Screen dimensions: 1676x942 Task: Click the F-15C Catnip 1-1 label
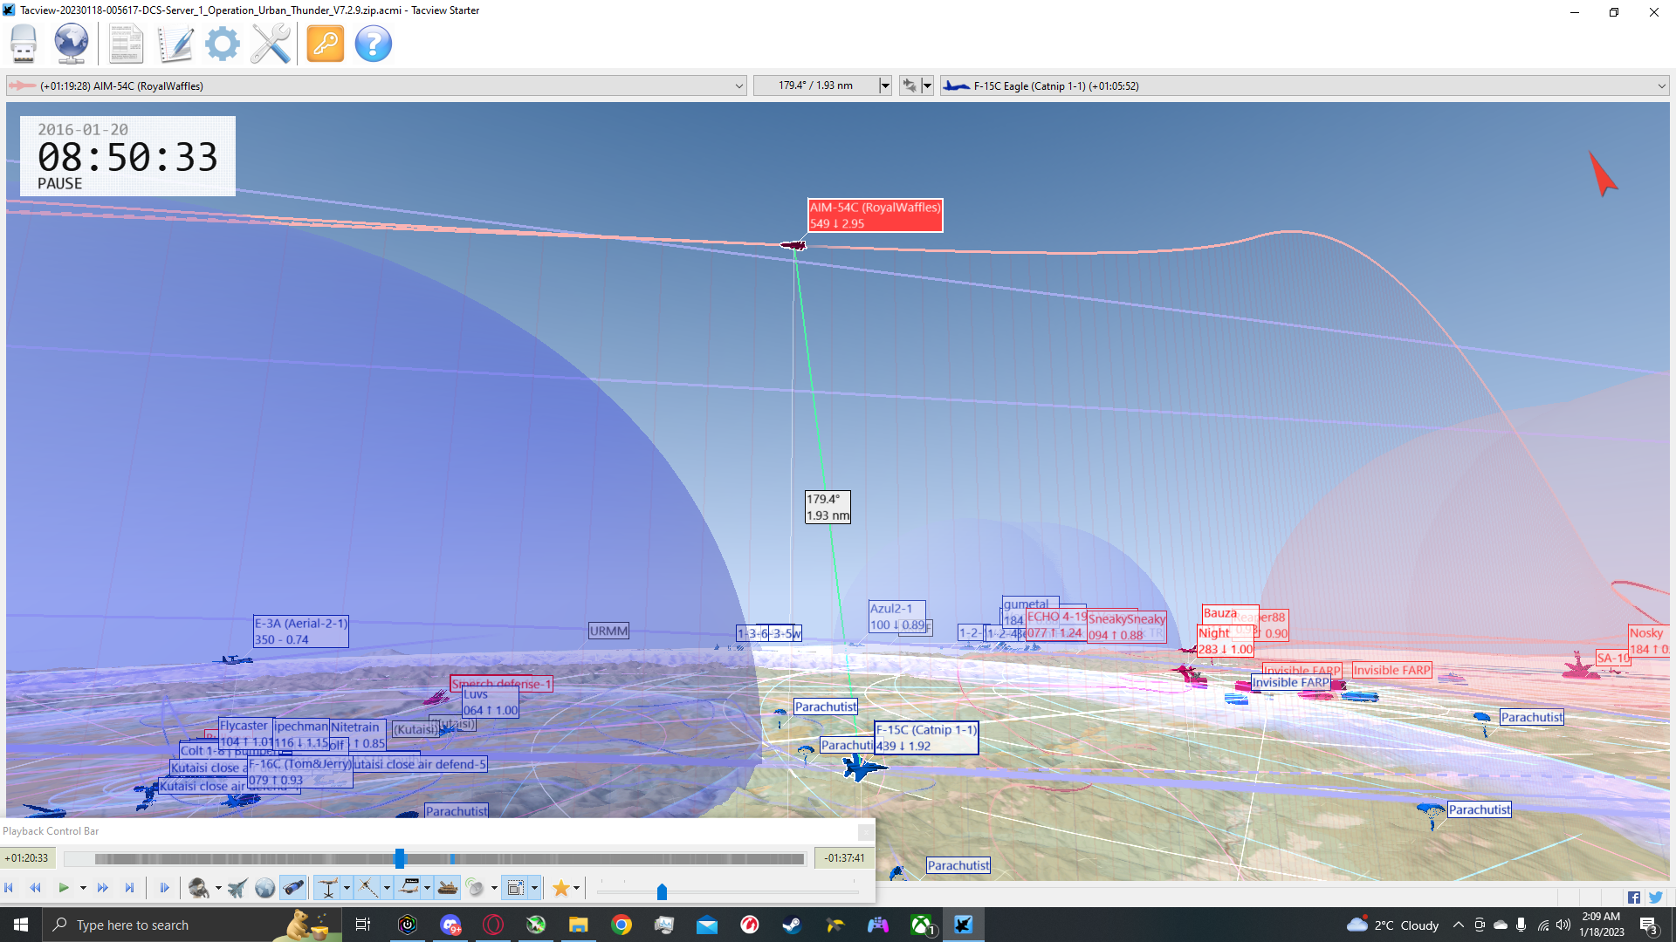tap(926, 738)
